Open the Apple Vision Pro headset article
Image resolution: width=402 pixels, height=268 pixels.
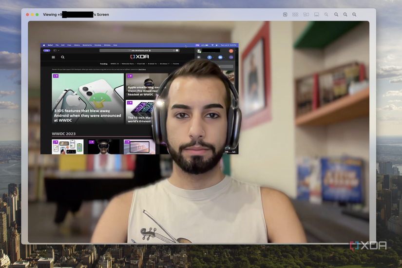(147, 85)
